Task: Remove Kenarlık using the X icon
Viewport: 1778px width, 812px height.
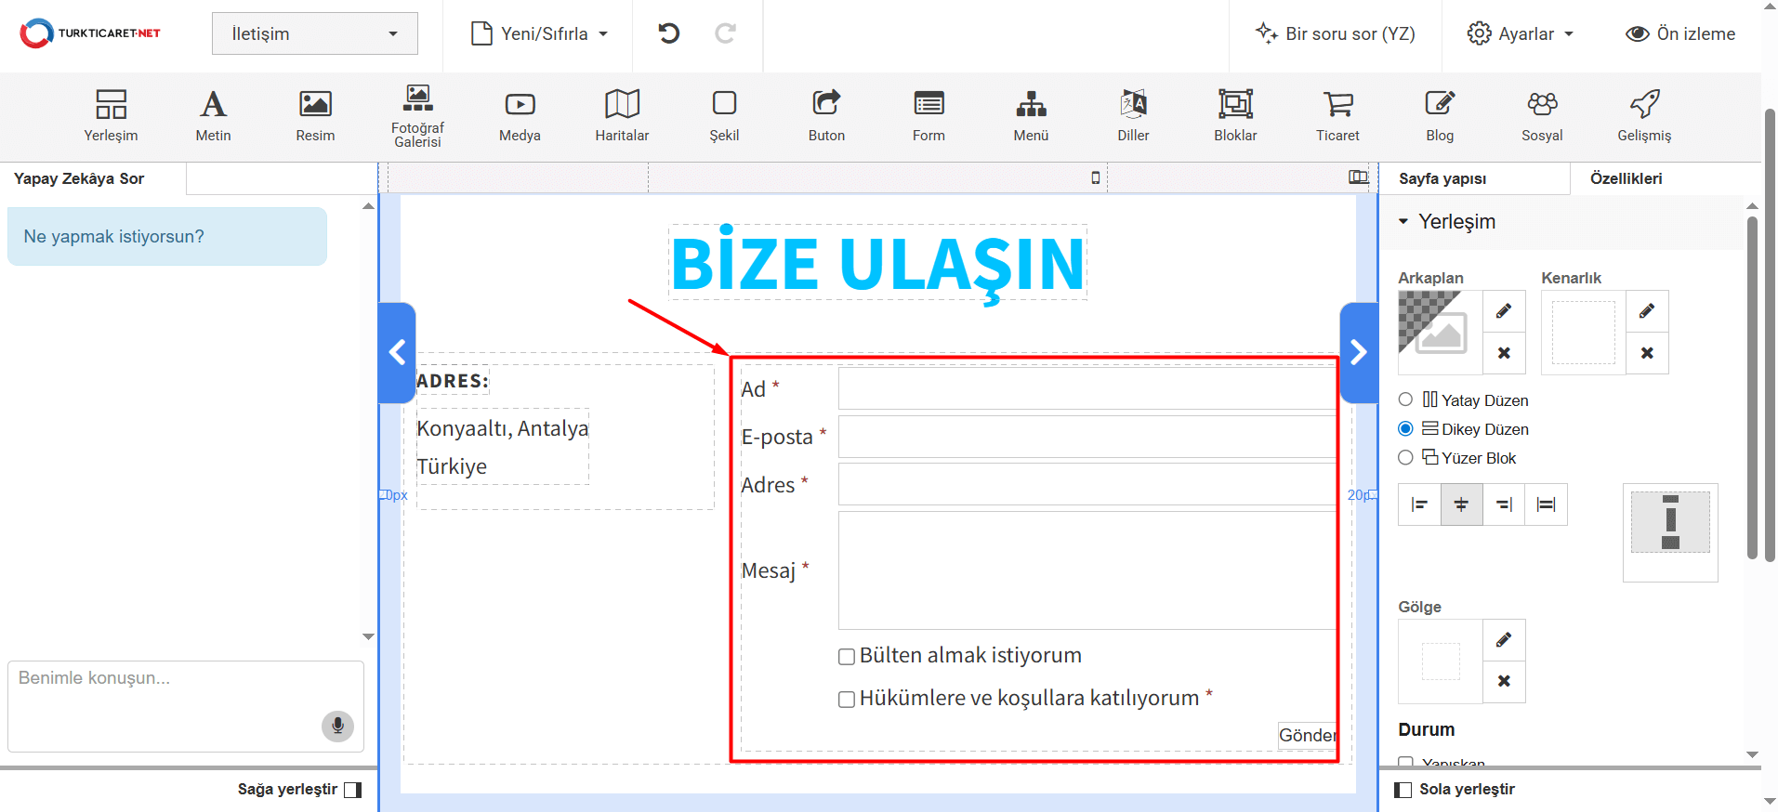Action: 1647,353
